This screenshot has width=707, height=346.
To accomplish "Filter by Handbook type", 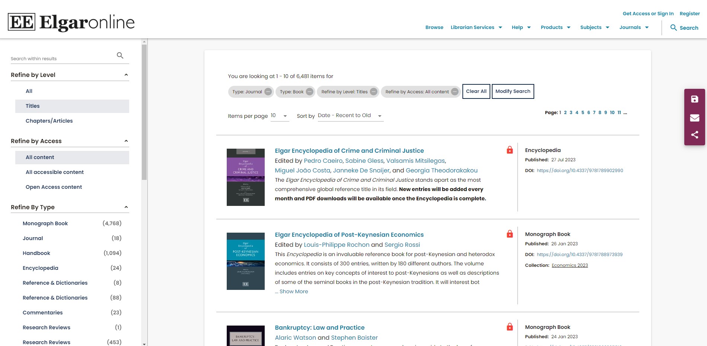I will (x=36, y=253).
